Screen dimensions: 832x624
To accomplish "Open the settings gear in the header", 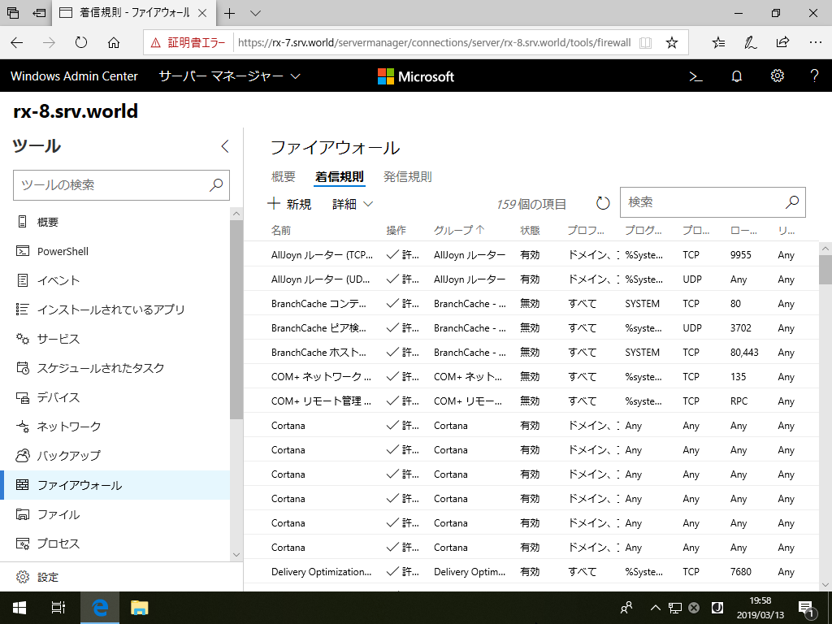I will tap(777, 76).
